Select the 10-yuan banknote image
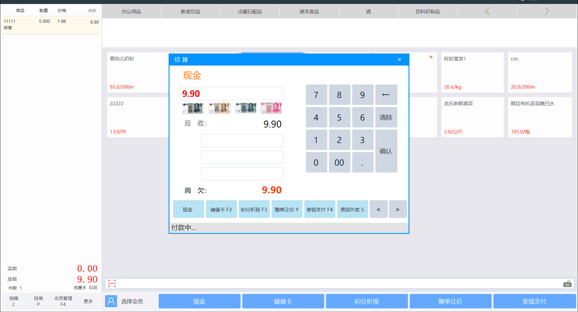Screen dimensions: 578x312 pyautogui.click(x=193, y=108)
